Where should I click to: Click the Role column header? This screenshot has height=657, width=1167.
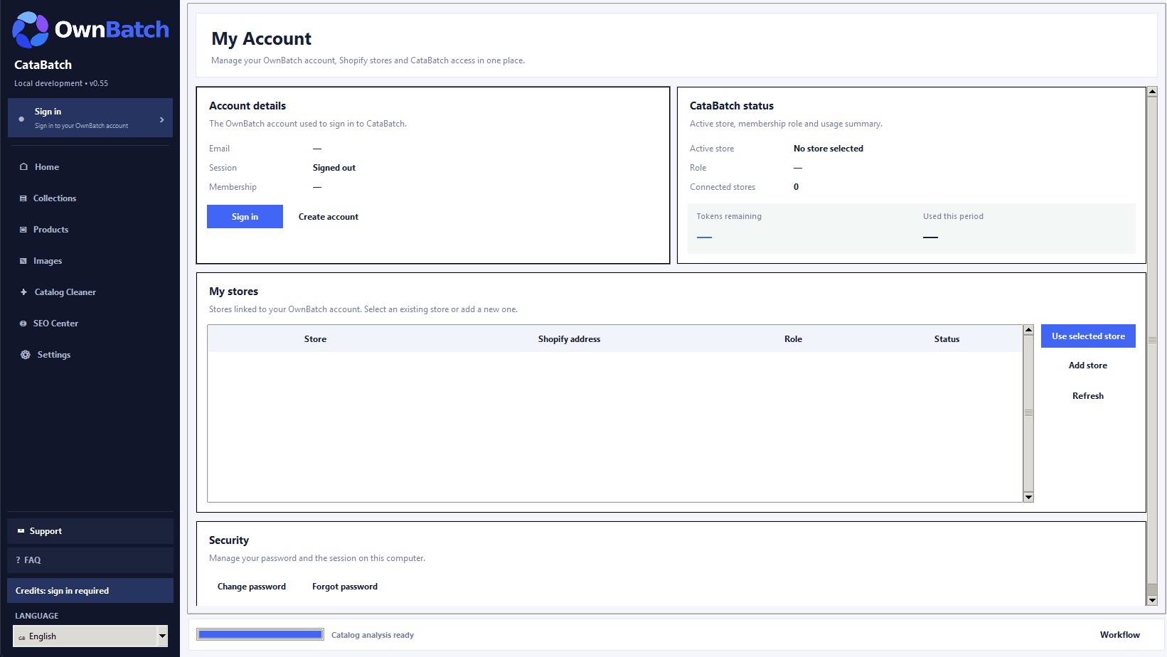pos(793,339)
